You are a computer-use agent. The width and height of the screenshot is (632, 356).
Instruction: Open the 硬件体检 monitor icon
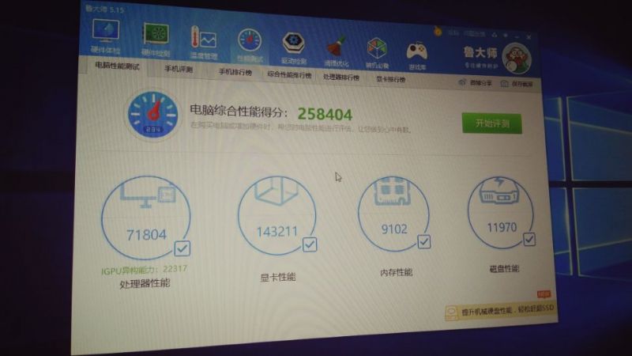(x=106, y=32)
